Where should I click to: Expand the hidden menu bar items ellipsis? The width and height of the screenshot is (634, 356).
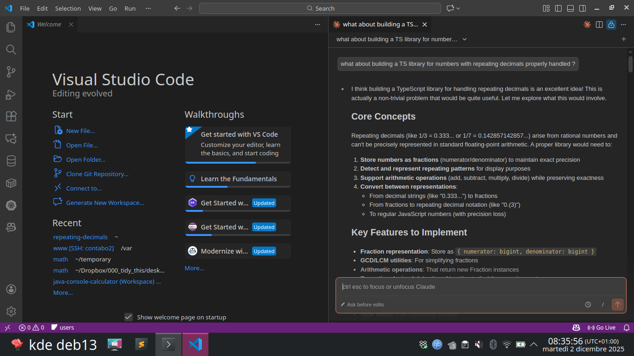coord(148,8)
